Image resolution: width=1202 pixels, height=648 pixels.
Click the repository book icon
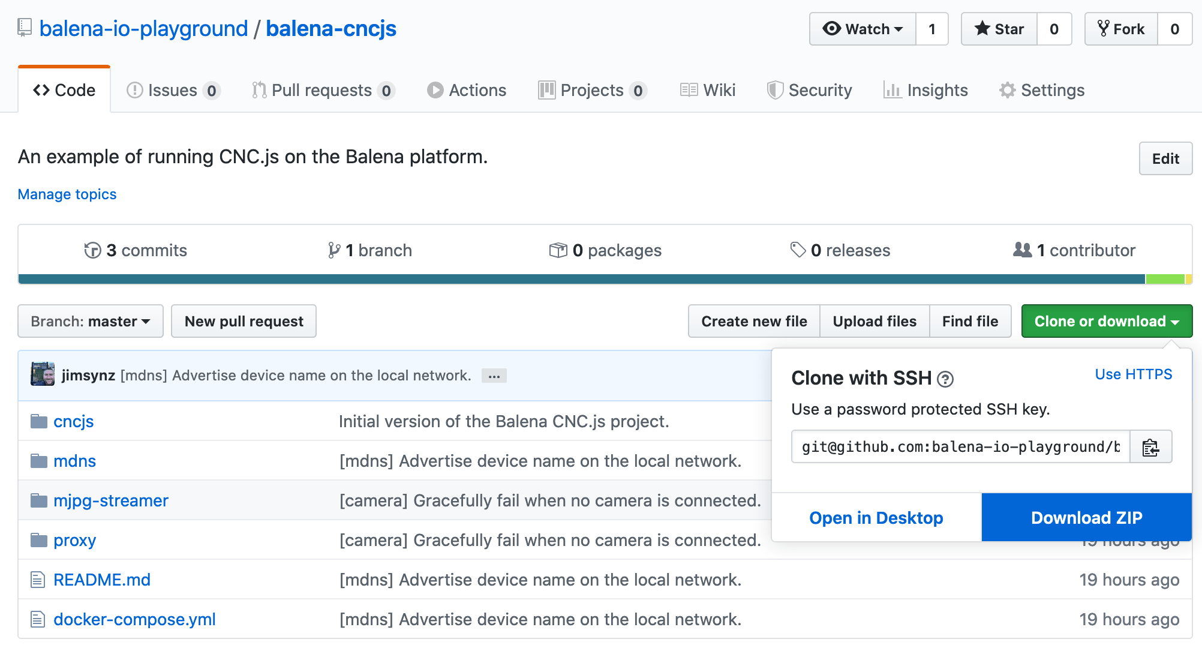click(x=23, y=27)
